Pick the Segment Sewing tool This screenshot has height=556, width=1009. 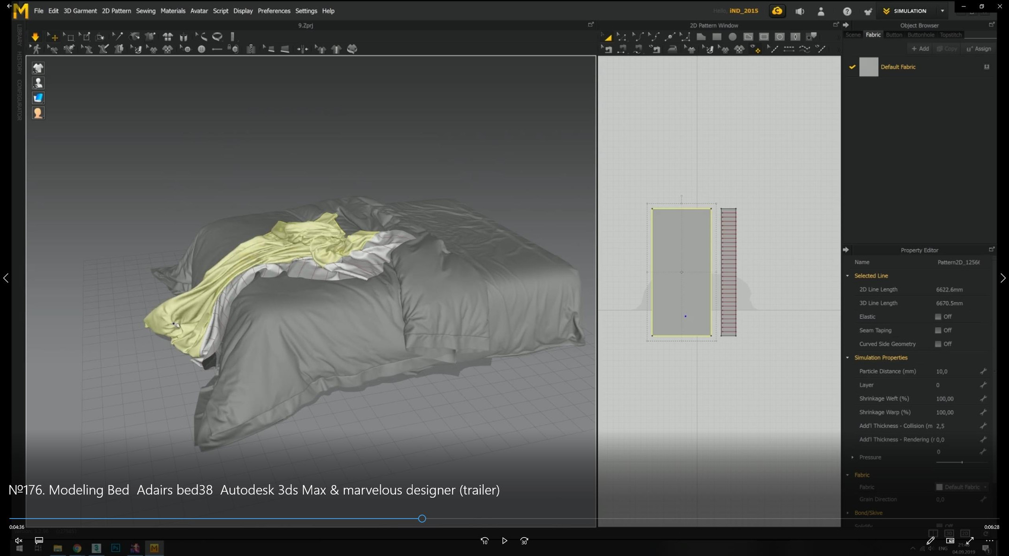[x=622, y=49]
